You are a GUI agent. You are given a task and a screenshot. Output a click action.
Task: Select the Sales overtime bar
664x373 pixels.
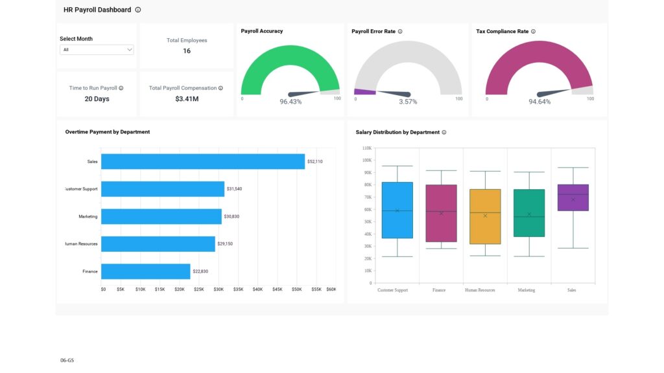(202, 161)
